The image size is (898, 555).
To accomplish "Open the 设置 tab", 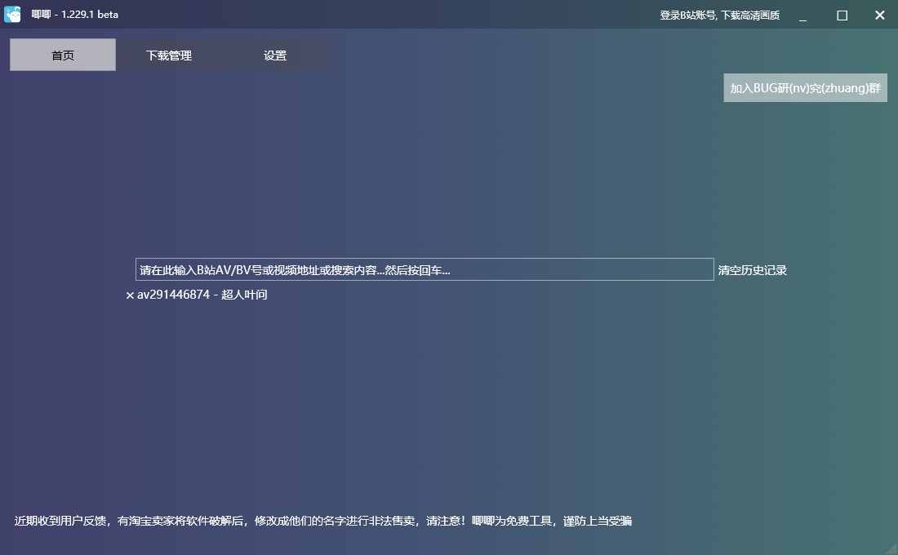I will (x=275, y=55).
